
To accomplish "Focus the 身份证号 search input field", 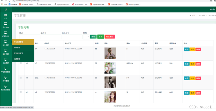I will 72,37.
